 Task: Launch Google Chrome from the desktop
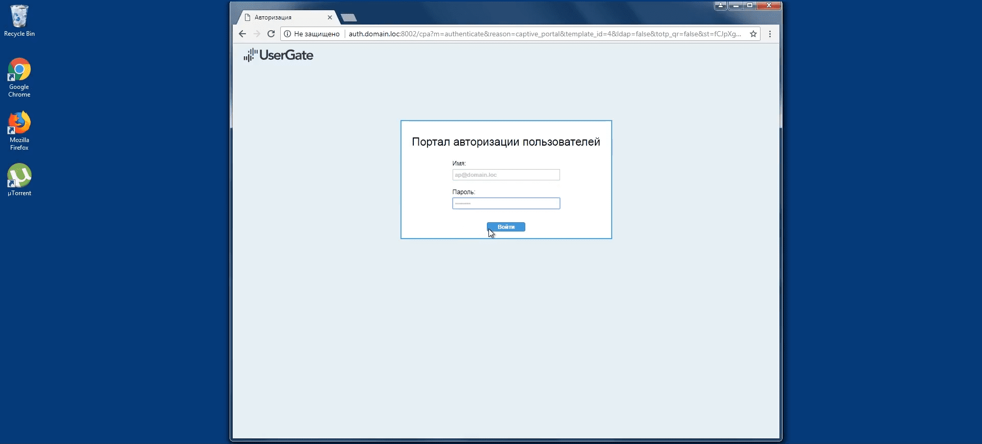[x=19, y=78]
